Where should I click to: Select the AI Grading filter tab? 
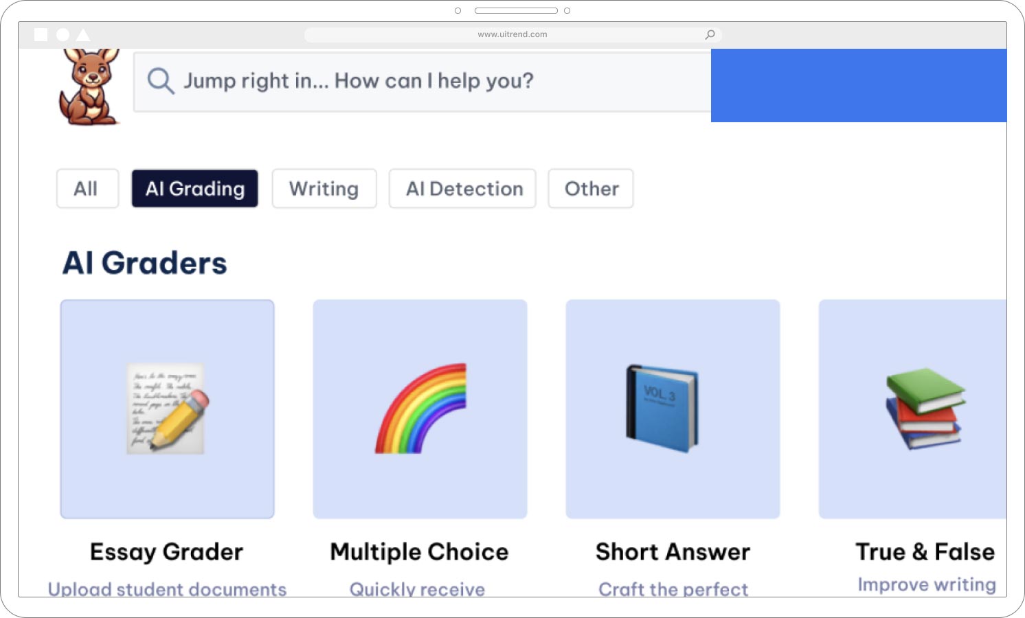click(x=195, y=189)
